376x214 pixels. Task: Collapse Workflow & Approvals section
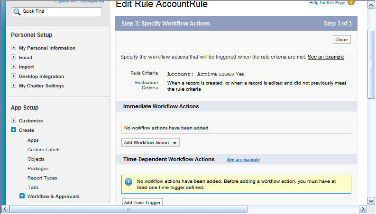22,196
